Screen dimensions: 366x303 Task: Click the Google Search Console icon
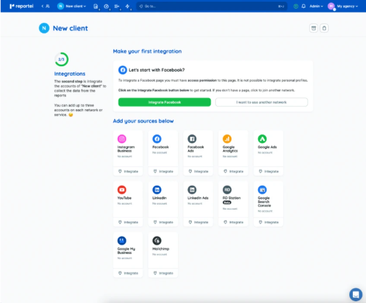click(x=262, y=190)
